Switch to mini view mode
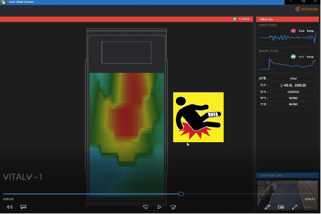The height and width of the screenshot is (214, 321). [281, 207]
